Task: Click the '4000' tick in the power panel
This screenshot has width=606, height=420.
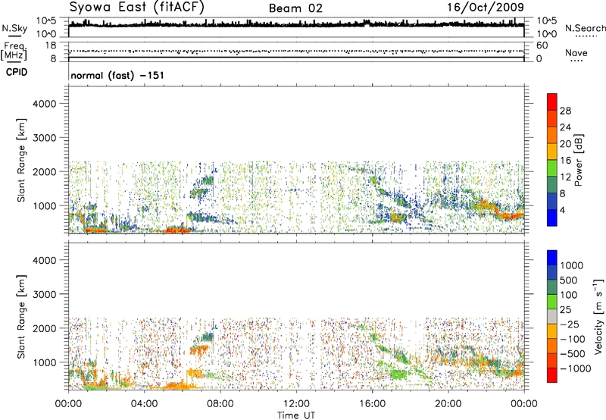Action: (45, 104)
